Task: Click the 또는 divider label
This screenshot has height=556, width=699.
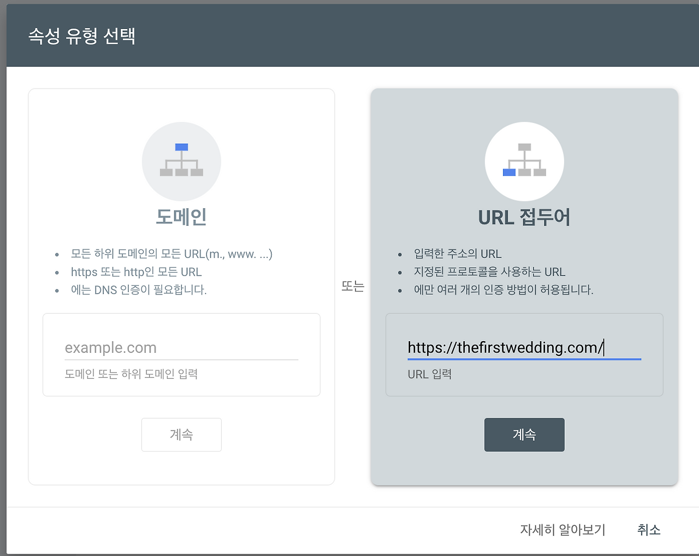Action: 353,286
